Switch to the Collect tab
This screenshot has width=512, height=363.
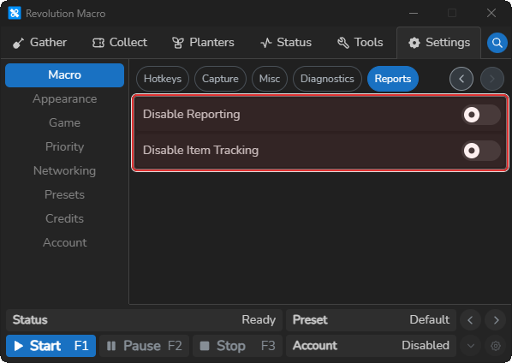120,43
